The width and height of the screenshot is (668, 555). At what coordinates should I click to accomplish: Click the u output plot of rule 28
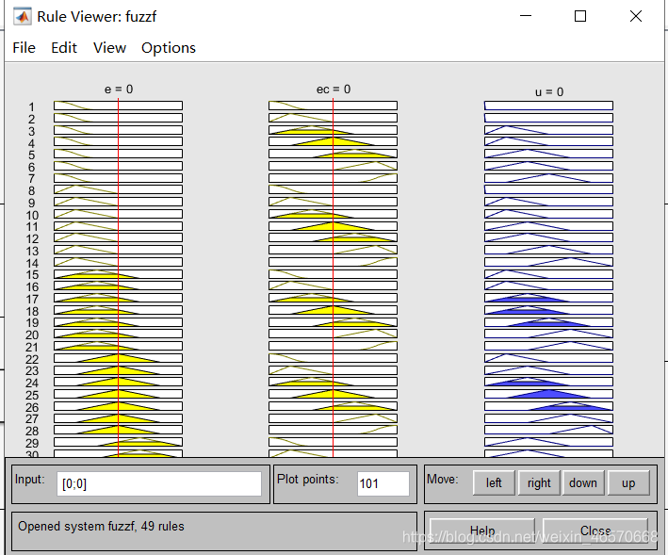coord(548,430)
